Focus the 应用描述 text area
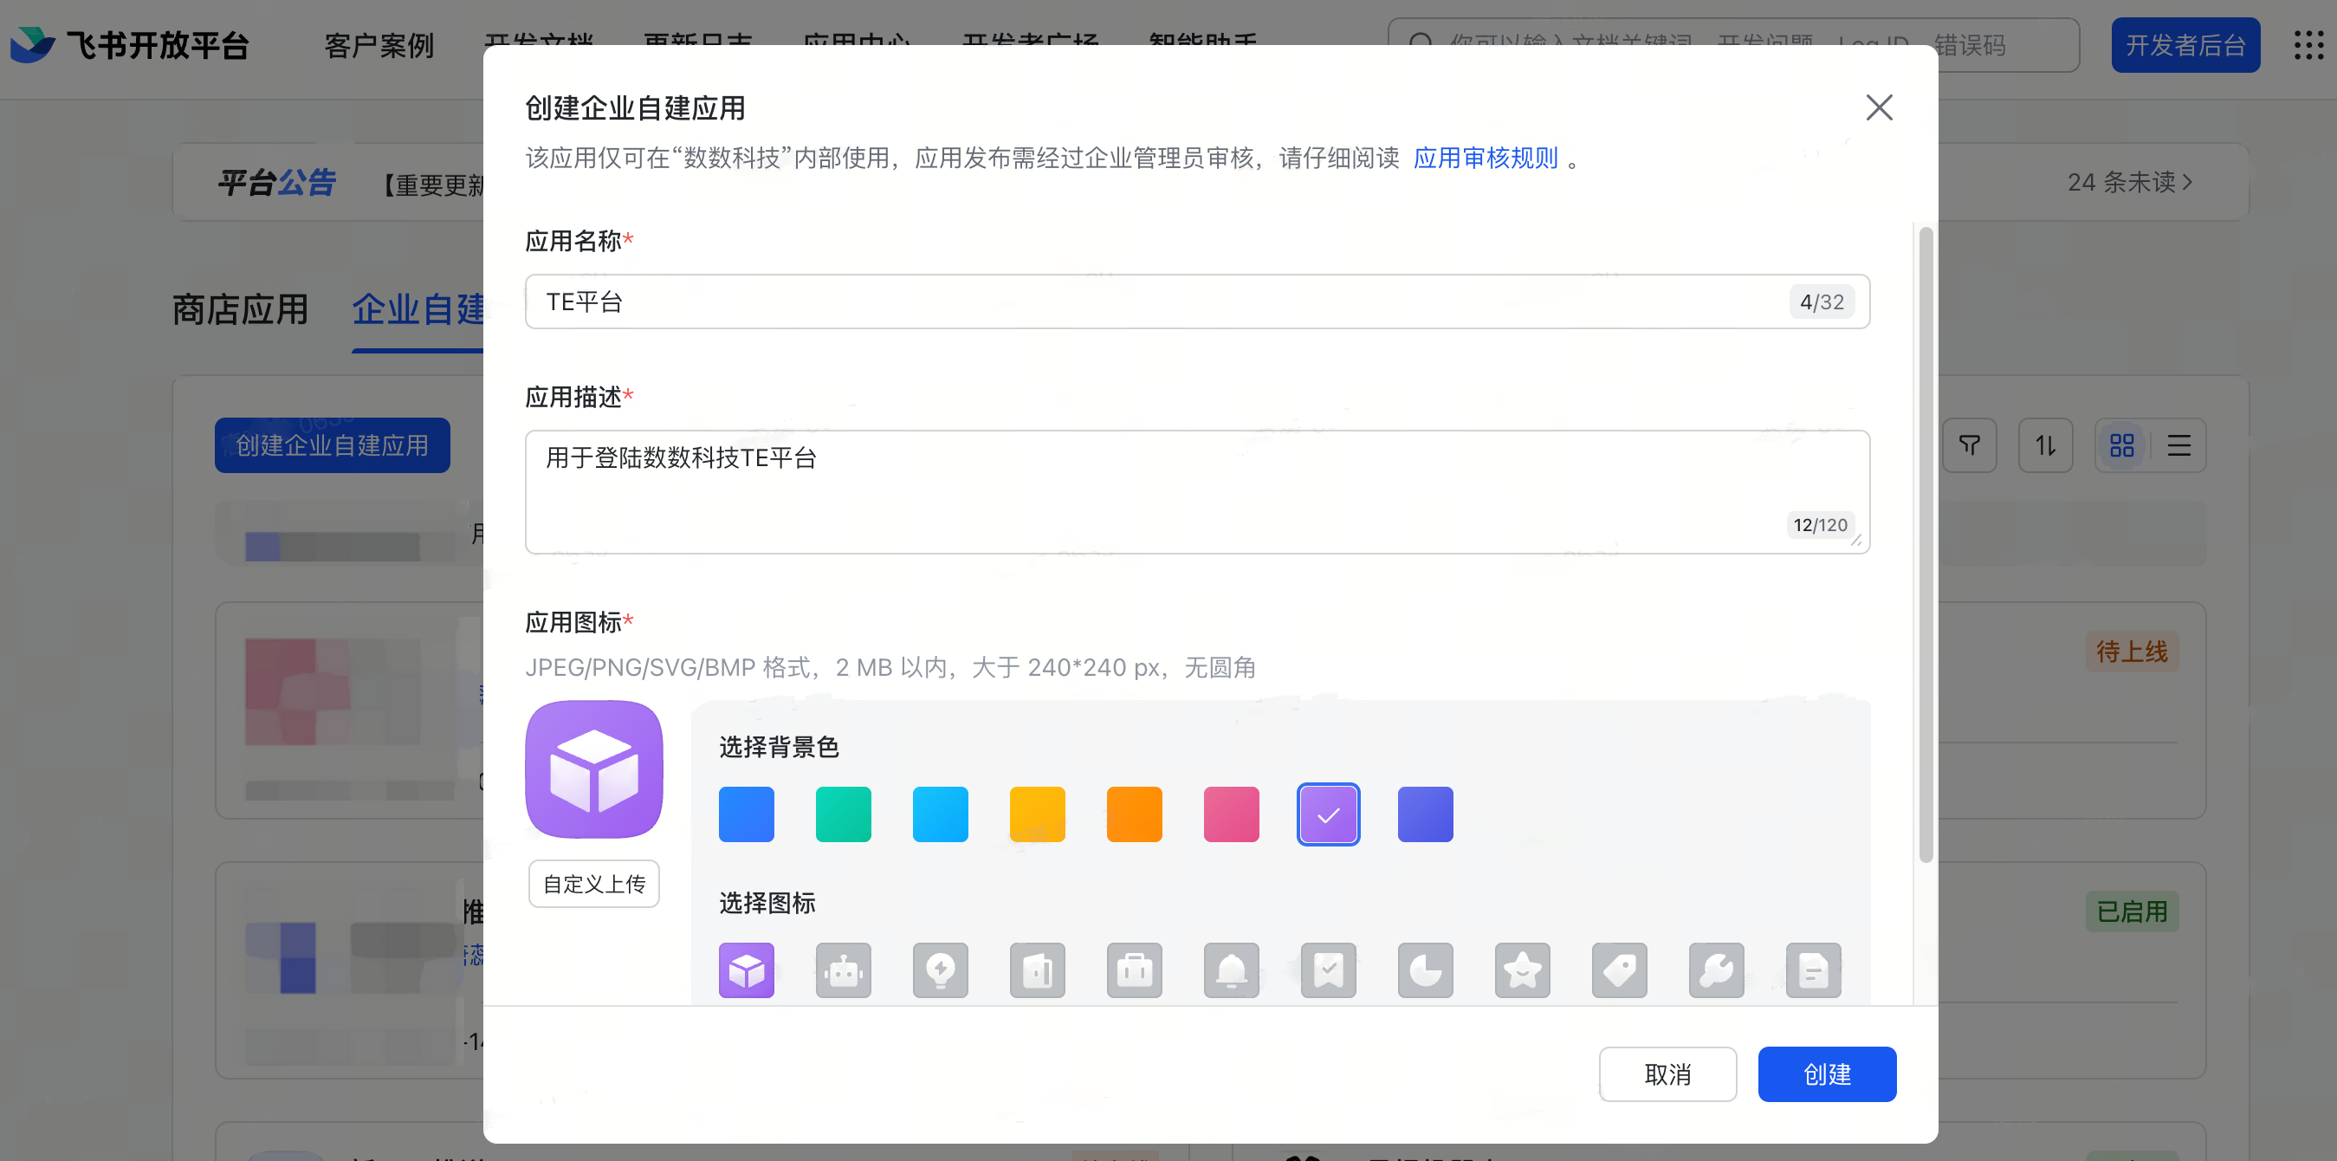 pyautogui.click(x=1196, y=492)
